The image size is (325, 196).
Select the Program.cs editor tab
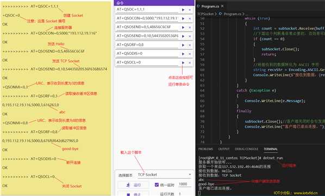tap(210, 7)
